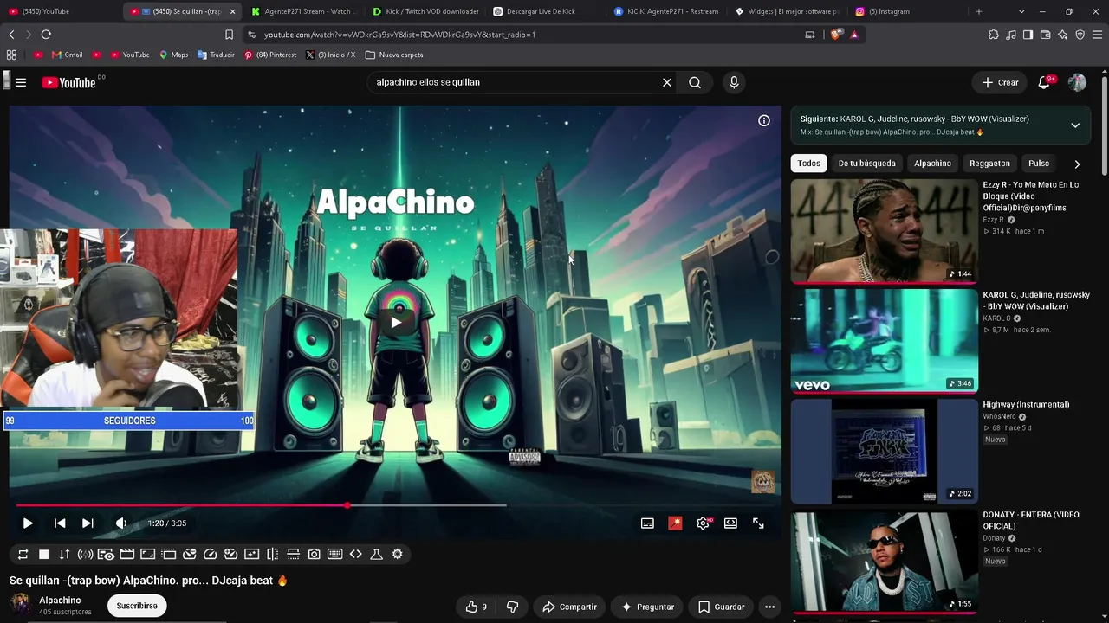Viewport: 1109px width, 623px height.
Task: Expand the Siguiente mix playlist panel
Action: pyautogui.click(x=1075, y=125)
